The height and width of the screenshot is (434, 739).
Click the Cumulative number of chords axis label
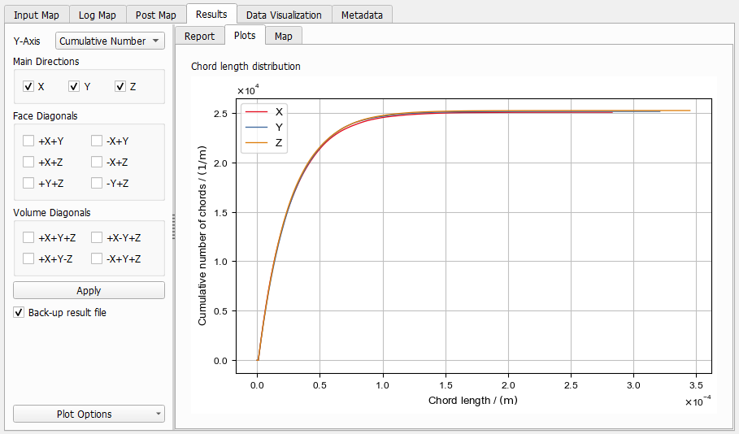(202, 236)
